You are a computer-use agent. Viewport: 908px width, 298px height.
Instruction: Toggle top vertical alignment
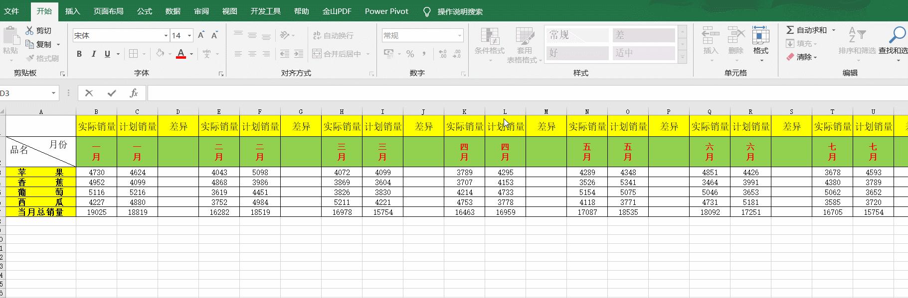pyautogui.click(x=238, y=35)
